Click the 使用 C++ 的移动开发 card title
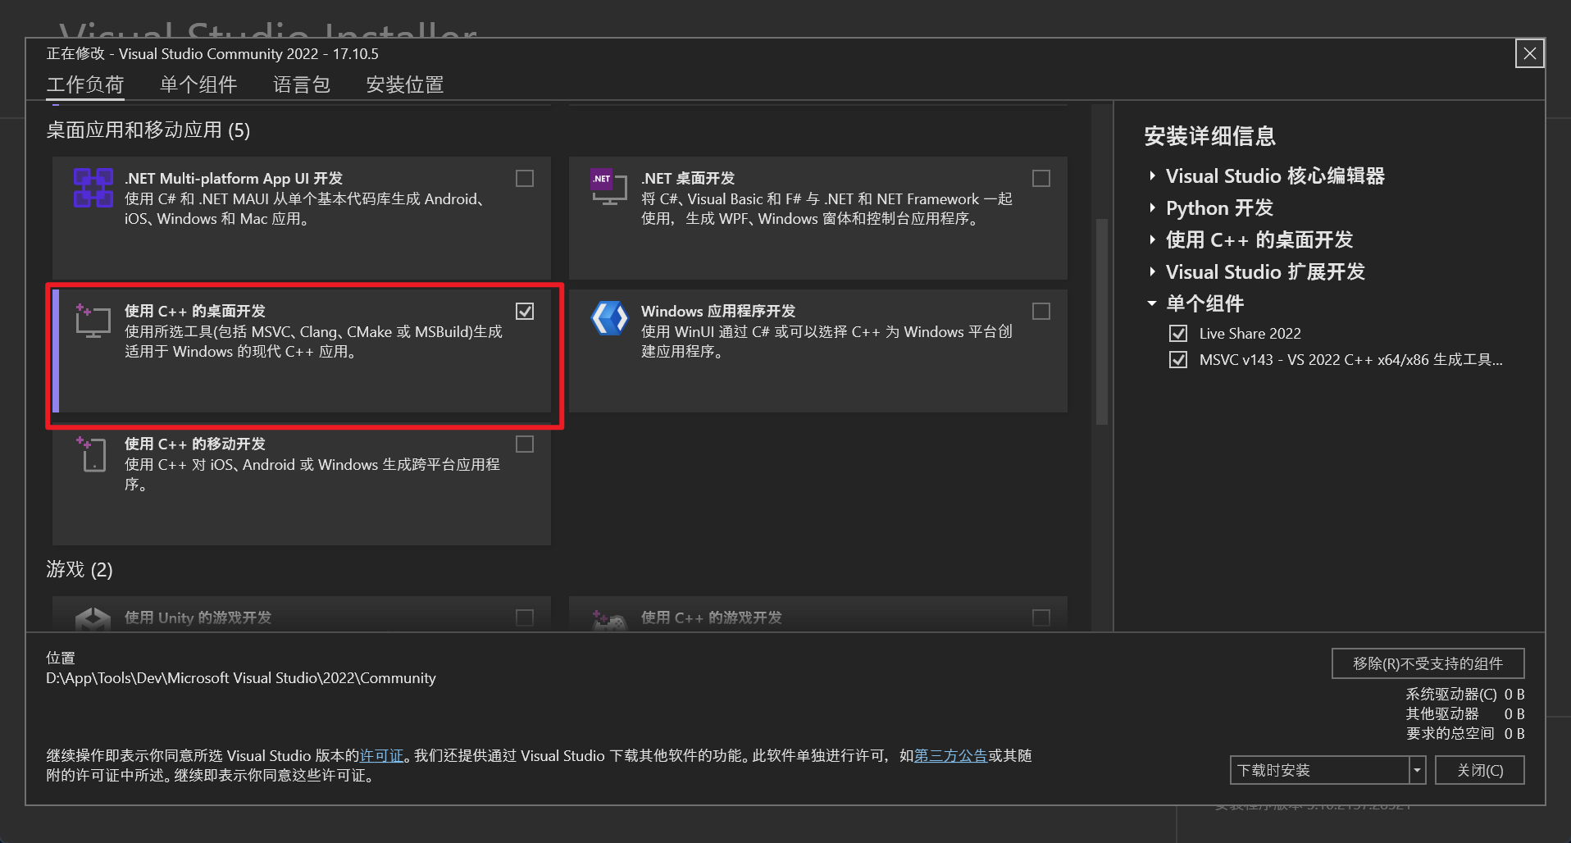 [195, 444]
